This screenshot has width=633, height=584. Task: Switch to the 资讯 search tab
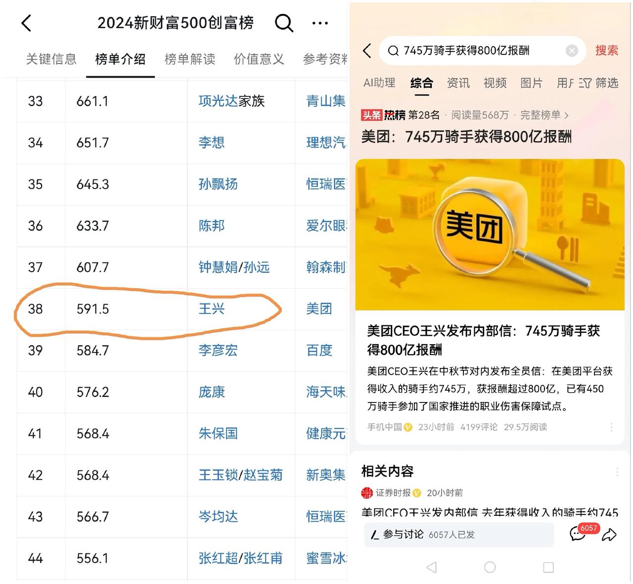coord(458,83)
